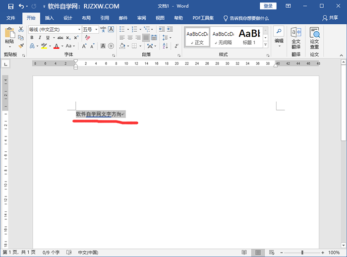Click the Save icon in title bar
Image resolution: width=347 pixels, height=257 pixels.
coord(10,6)
